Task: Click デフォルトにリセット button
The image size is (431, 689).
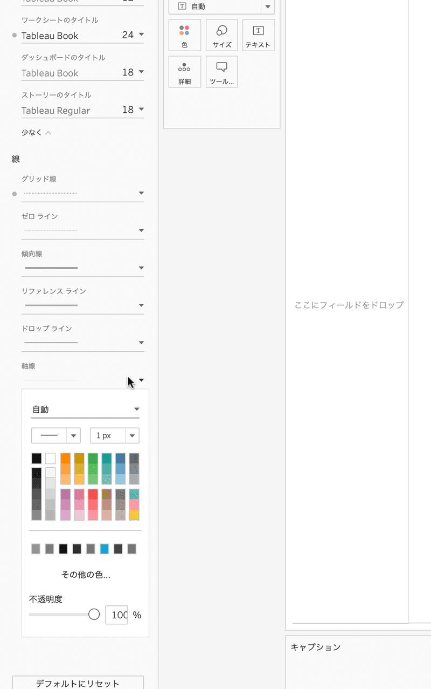Action: [78, 683]
